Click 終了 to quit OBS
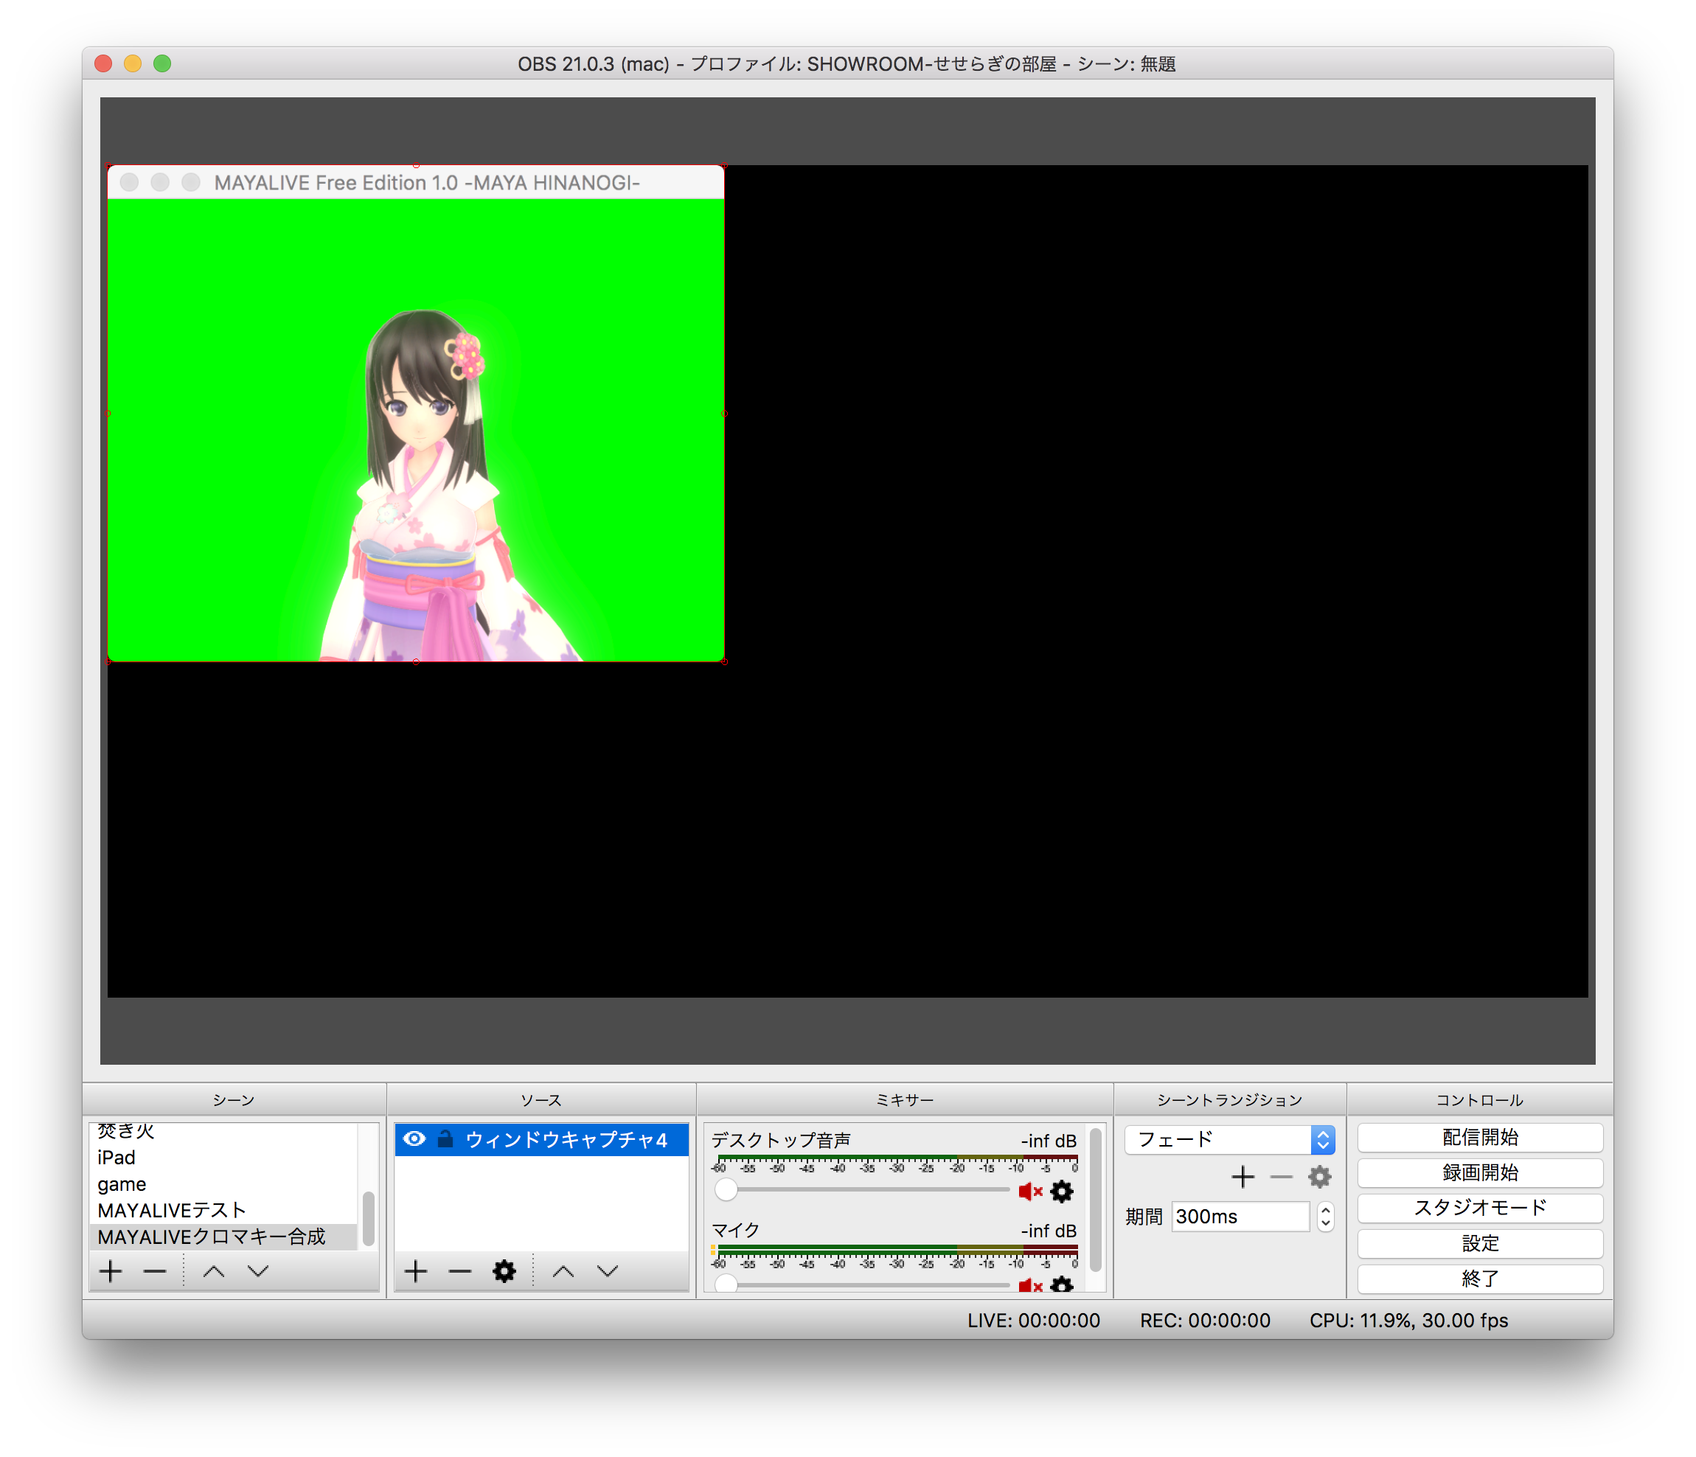The height and width of the screenshot is (1457, 1696). tap(1480, 1279)
